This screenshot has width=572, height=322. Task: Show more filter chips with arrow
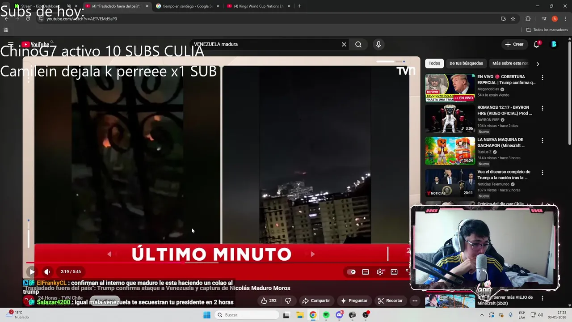(538, 64)
